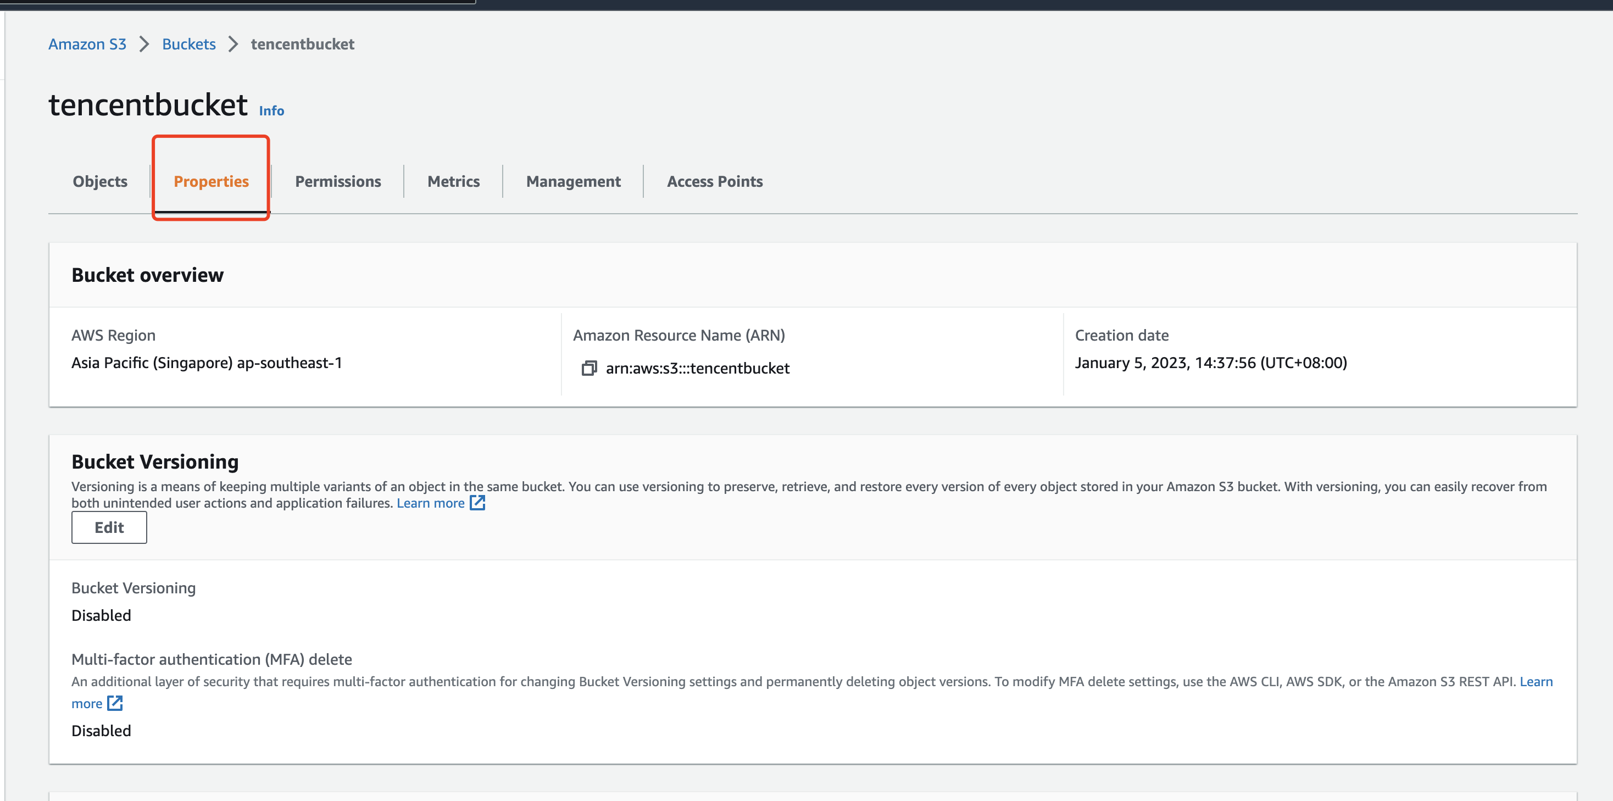Click breadcrumb chevron after Buckets
Image resolution: width=1613 pixels, height=801 pixels.
coord(233,44)
